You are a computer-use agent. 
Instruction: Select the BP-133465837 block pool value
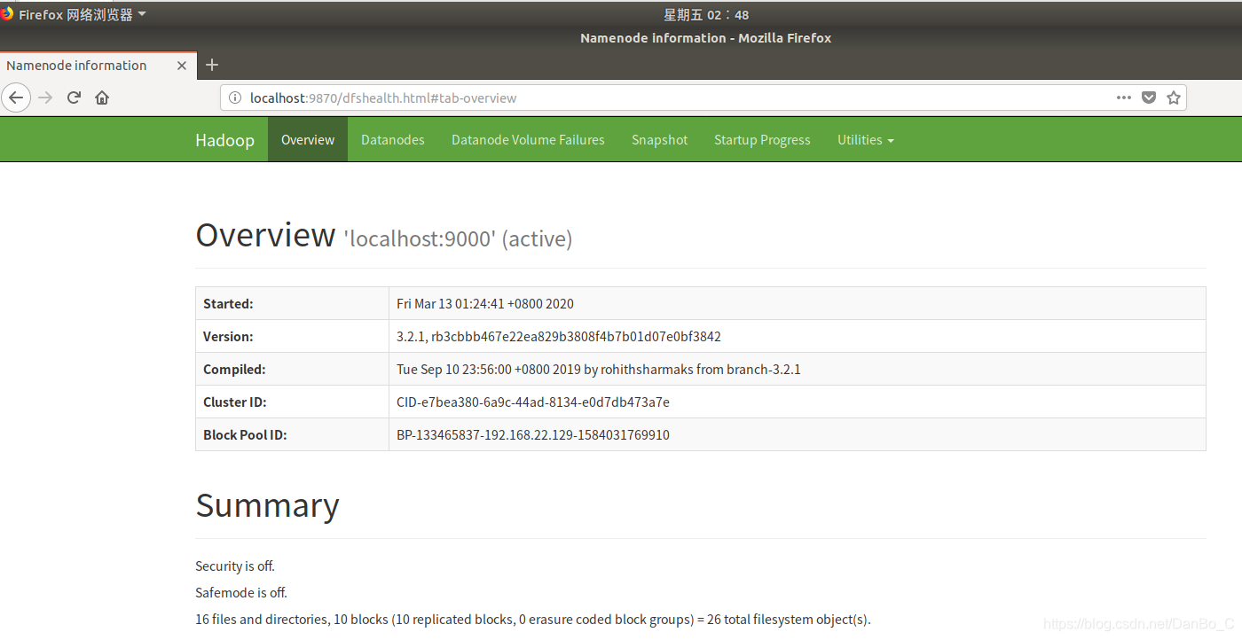point(533,435)
